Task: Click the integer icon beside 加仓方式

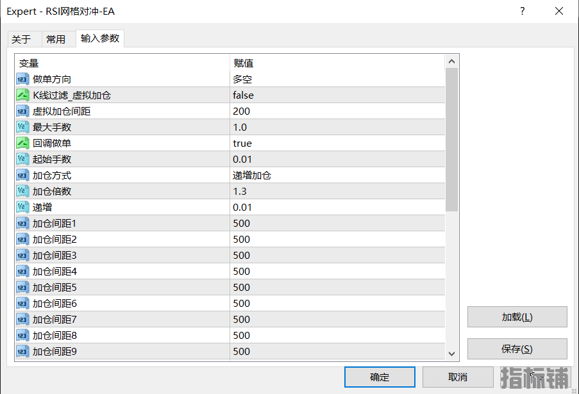Action: 22,176
